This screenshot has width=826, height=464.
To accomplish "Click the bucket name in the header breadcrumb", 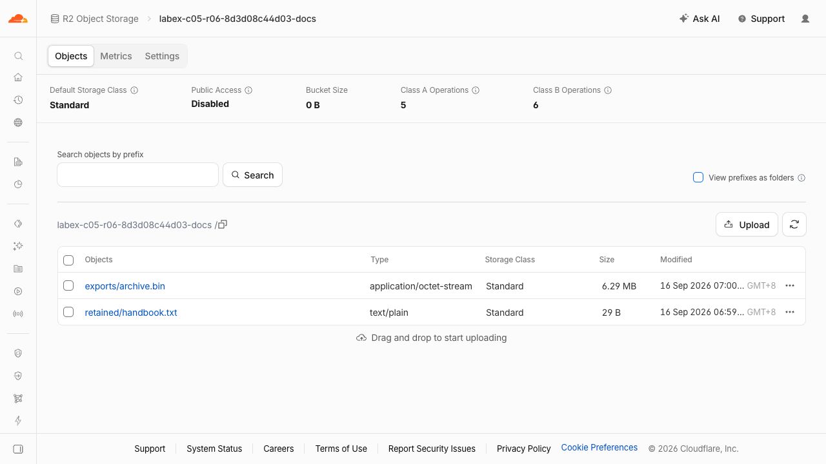I will tap(237, 19).
